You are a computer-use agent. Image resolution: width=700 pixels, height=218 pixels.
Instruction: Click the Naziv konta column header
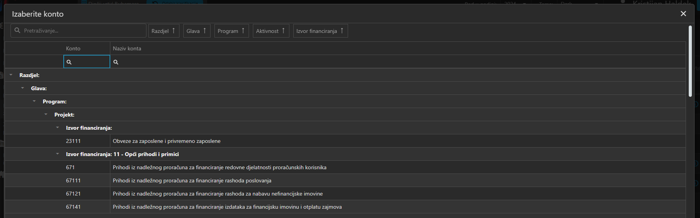[x=127, y=48]
